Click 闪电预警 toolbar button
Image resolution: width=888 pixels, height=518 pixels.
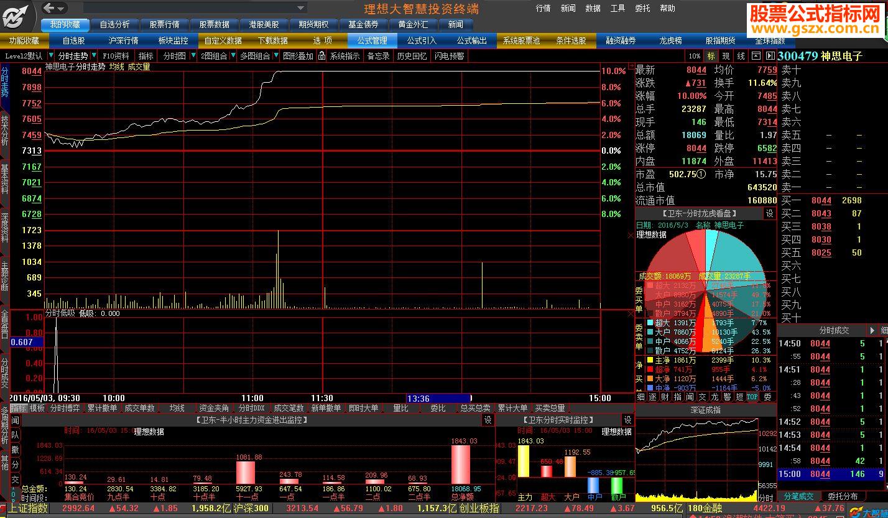pyautogui.click(x=449, y=56)
